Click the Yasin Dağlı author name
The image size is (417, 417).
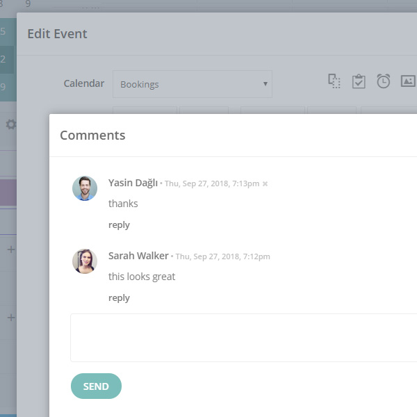coord(133,183)
